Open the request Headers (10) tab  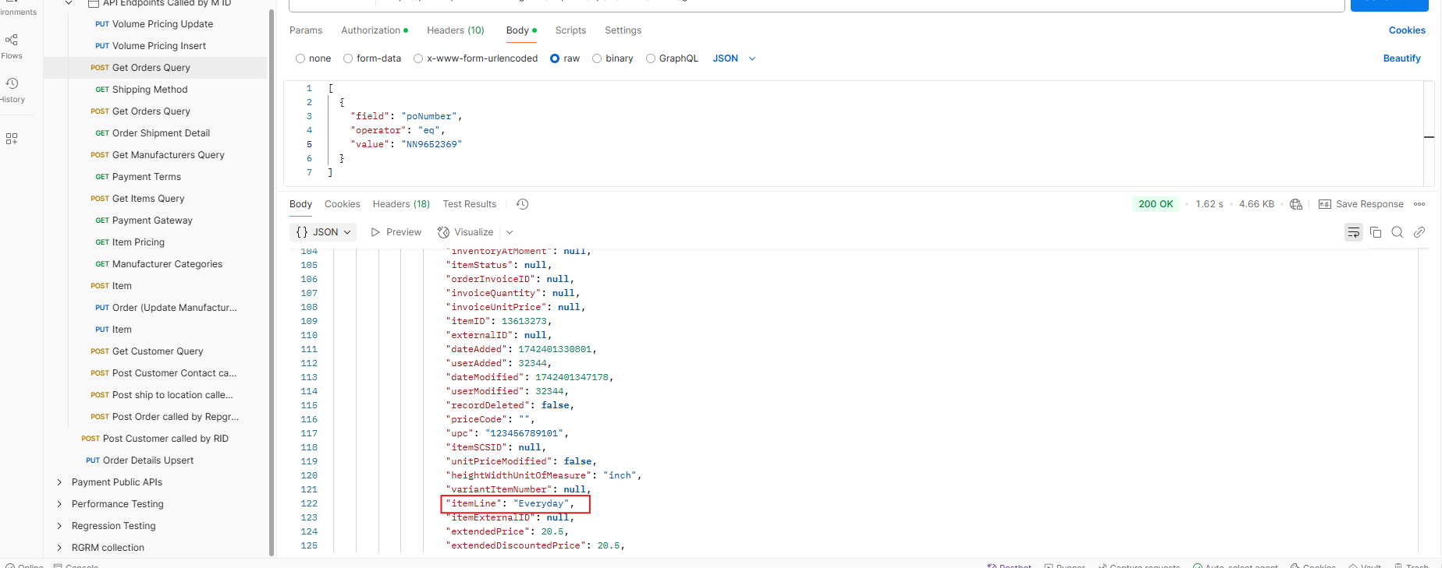pos(456,30)
